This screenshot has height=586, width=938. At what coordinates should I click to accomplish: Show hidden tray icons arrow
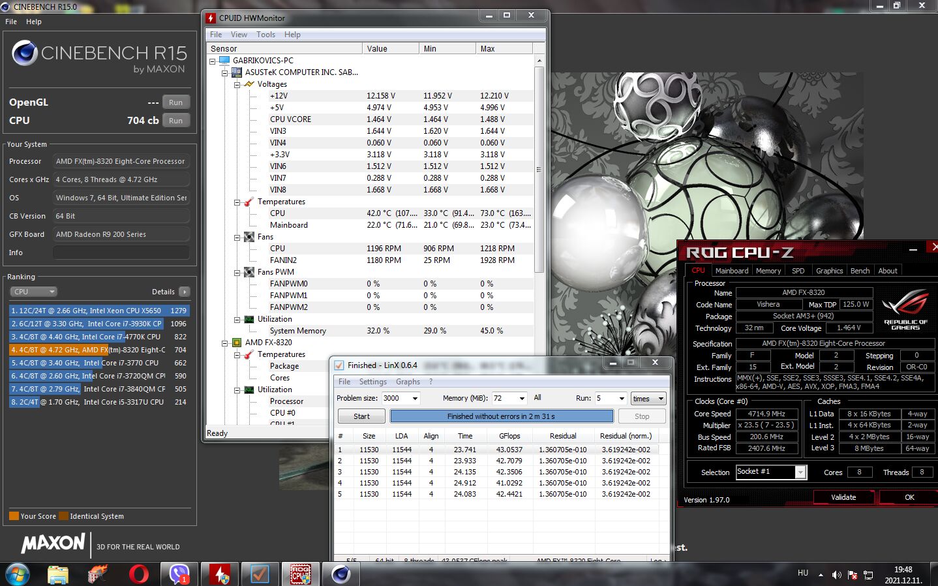coord(822,574)
